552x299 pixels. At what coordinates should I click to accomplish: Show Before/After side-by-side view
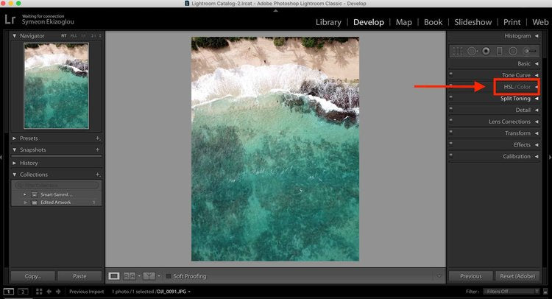(x=130, y=276)
